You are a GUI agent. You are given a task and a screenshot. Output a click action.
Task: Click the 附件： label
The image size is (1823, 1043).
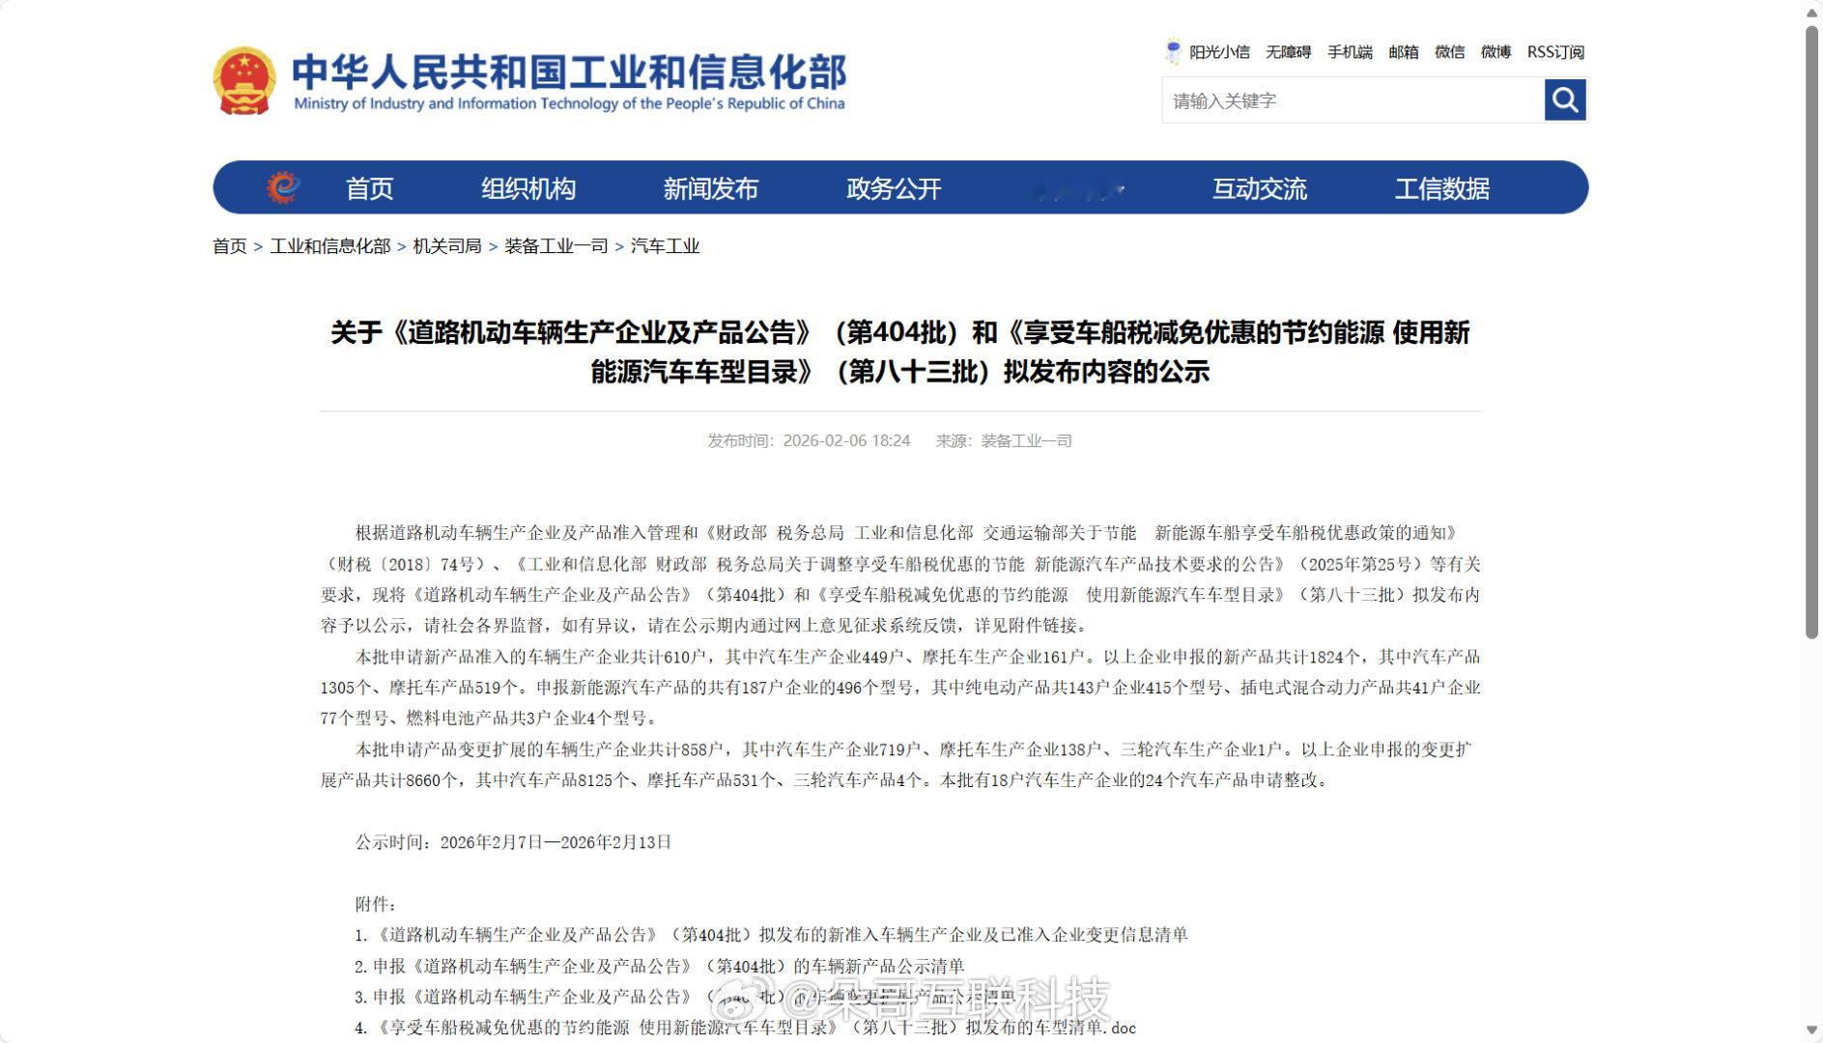376,904
